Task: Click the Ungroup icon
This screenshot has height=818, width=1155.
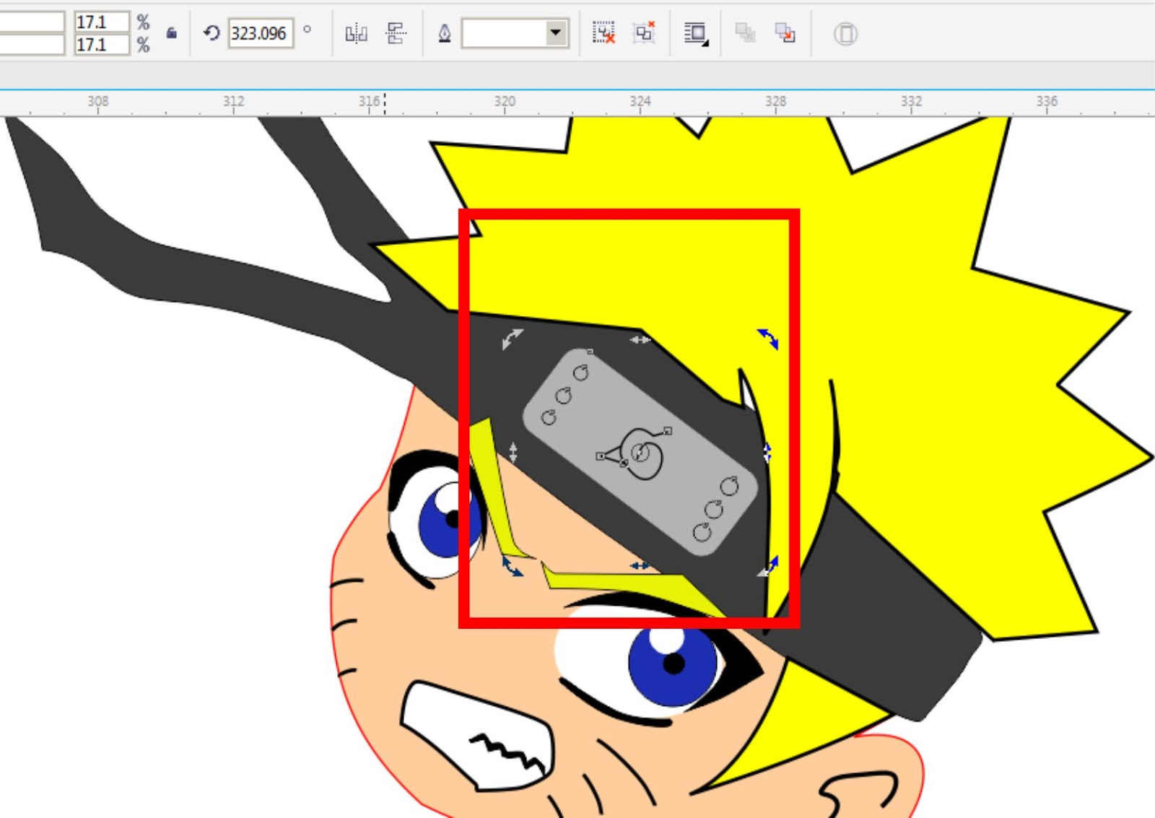Action: coord(603,33)
